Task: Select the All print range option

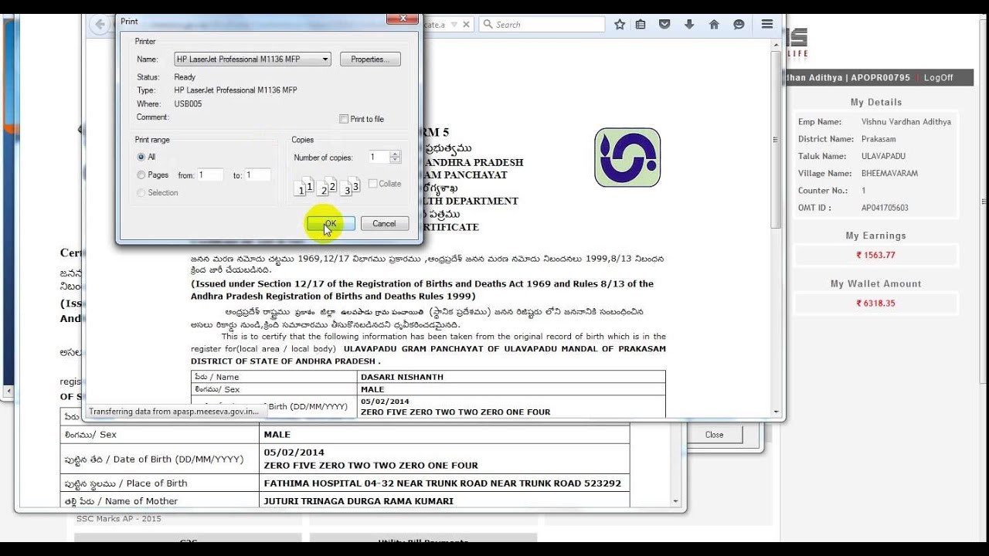Action: pos(141,157)
